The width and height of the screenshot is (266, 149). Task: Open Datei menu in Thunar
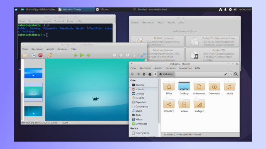pyautogui.click(x=133, y=68)
